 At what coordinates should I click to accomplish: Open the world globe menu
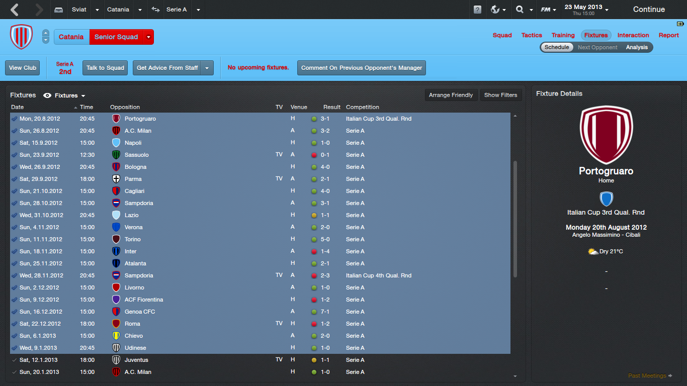click(x=497, y=10)
